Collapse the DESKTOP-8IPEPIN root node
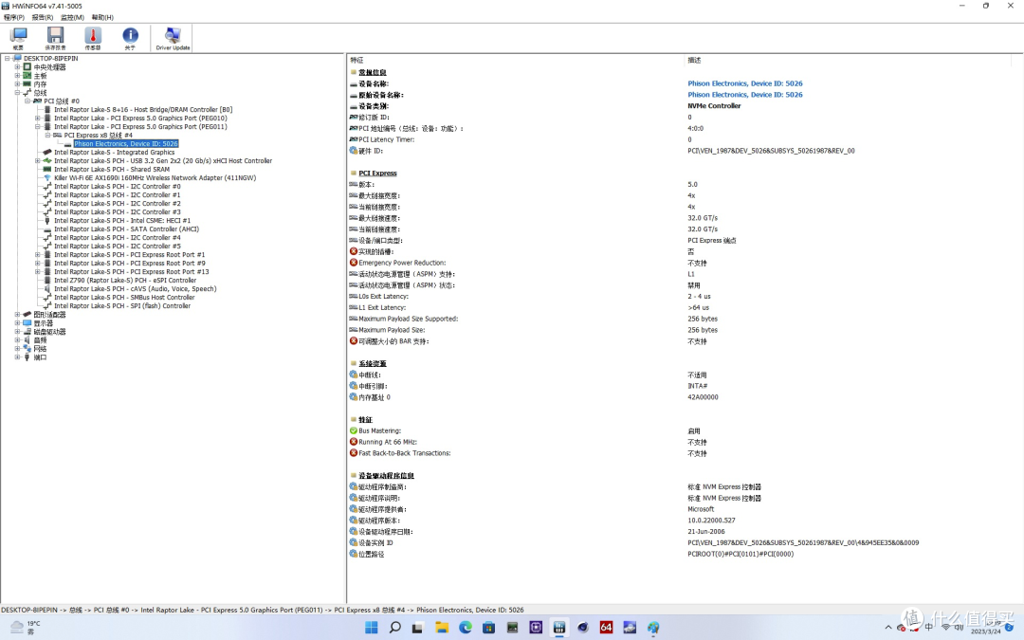This screenshot has width=1024, height=640. click(8, 58)
